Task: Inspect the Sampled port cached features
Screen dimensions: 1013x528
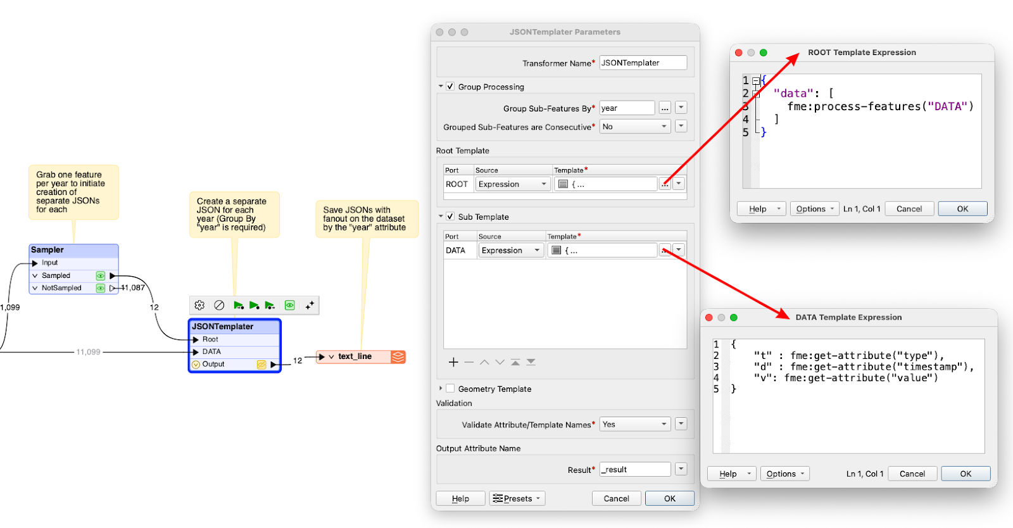Action: (100, 275)
